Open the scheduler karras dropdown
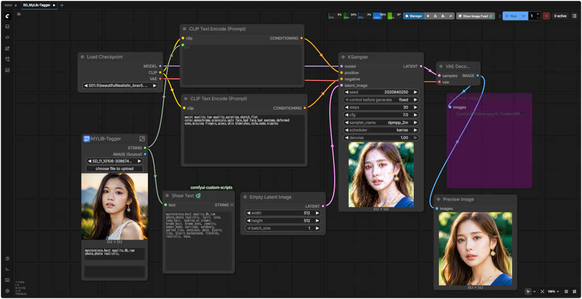 pos(381,130)
